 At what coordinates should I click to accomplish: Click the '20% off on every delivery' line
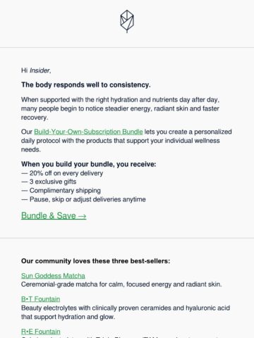coord(62,173)
